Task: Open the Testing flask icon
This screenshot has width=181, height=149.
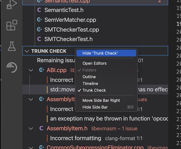Action: (x=12, y=46)
